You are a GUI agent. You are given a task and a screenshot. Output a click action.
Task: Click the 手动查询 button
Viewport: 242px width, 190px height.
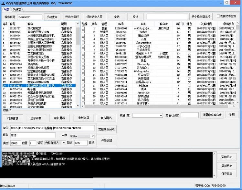pos(52,17)
